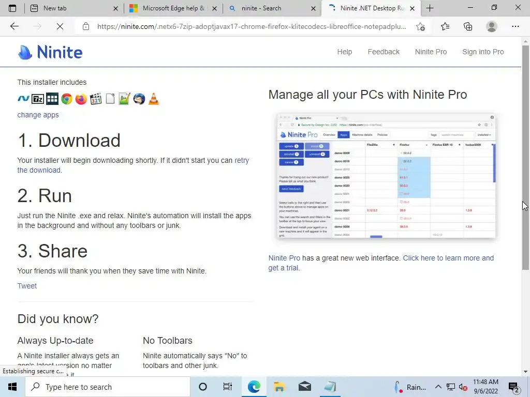The image size is (530, 397).
Task: Open Task View on the taskbar
Action: coord(228,387)
